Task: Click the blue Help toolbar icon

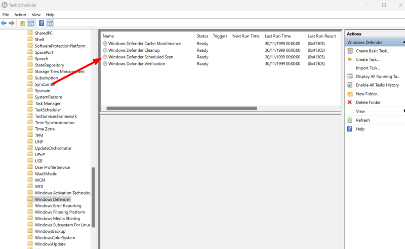Action: point(42,23)
